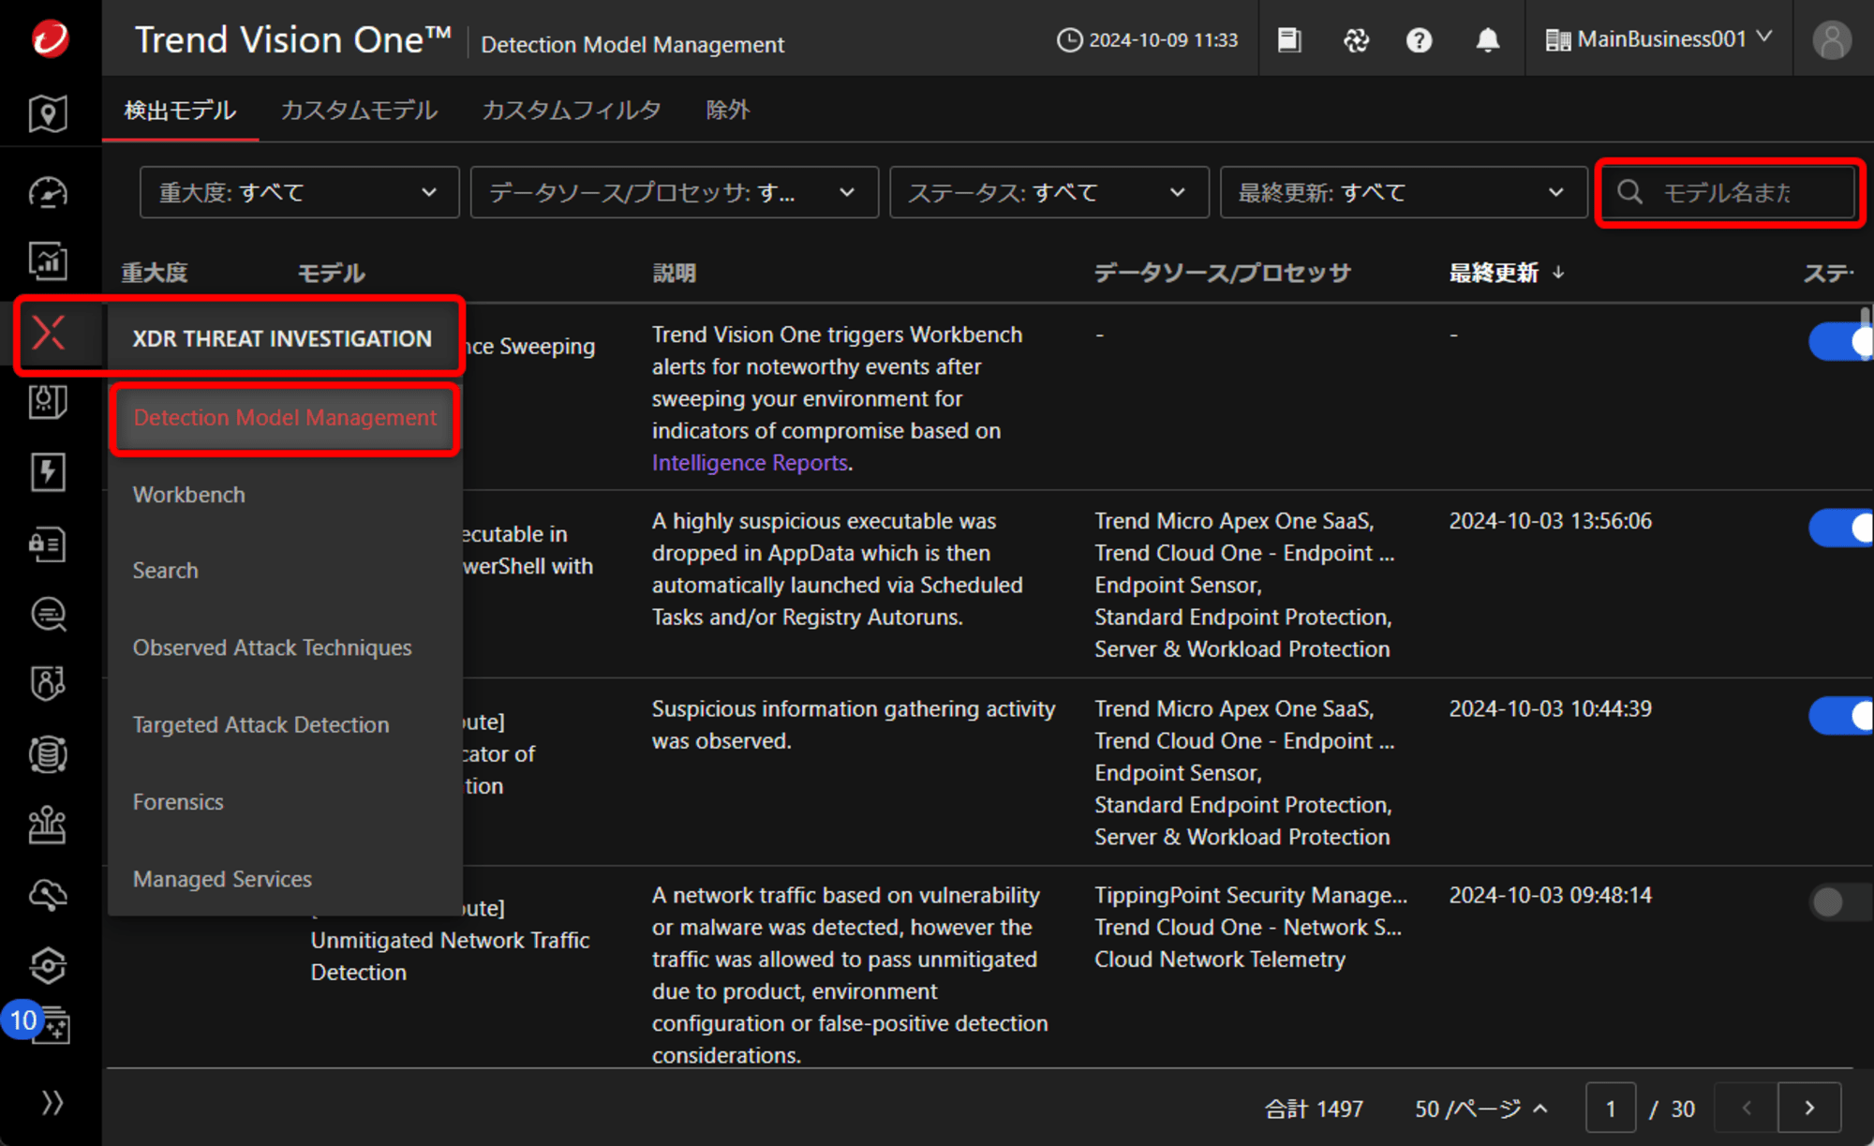Open the help question mark icon
1874x1146 pixels.
(x=1420, y=40)
